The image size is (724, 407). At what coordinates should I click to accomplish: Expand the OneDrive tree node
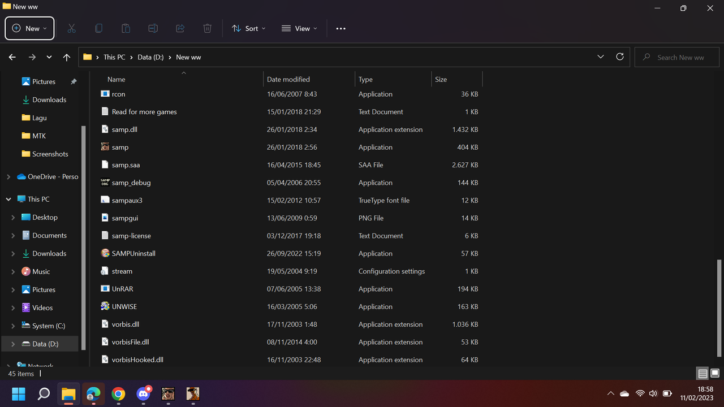click(8, 177)
